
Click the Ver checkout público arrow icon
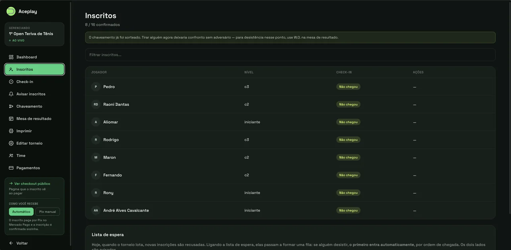11,184
